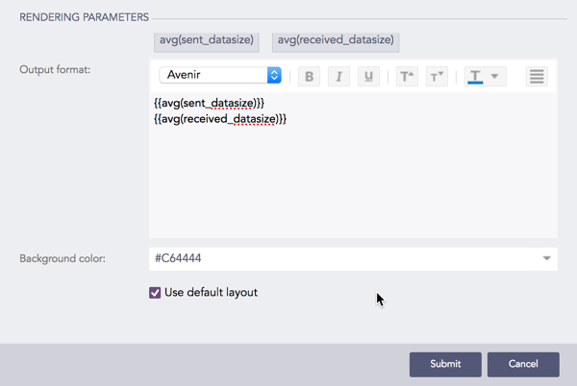Viewport: 577px width, 386px height.
Task: Insert avg(received_datasize) field tag
Action: (x=336, y=41)
